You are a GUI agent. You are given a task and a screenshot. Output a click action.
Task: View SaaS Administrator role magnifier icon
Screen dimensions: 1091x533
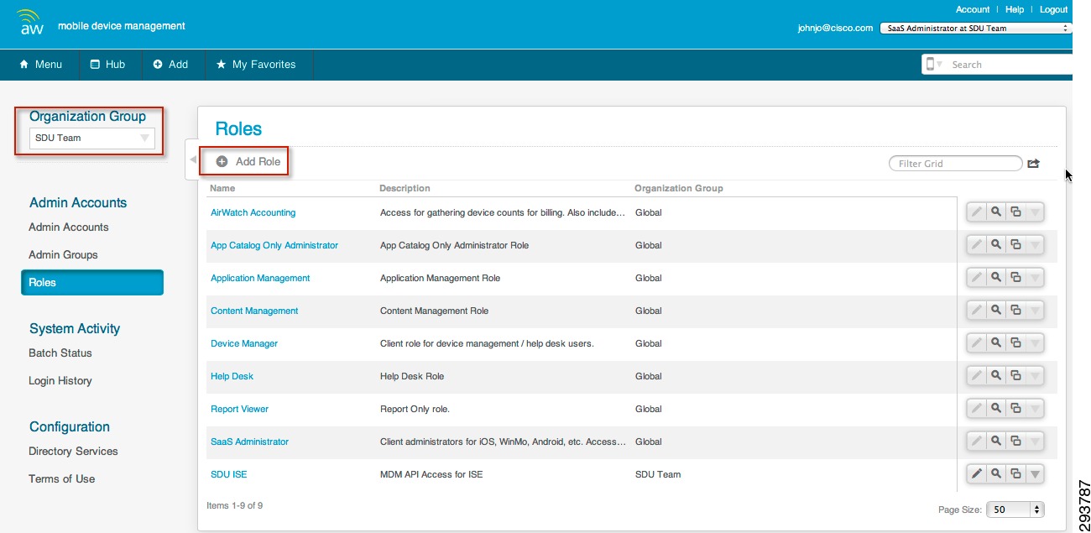click(996, 442)
